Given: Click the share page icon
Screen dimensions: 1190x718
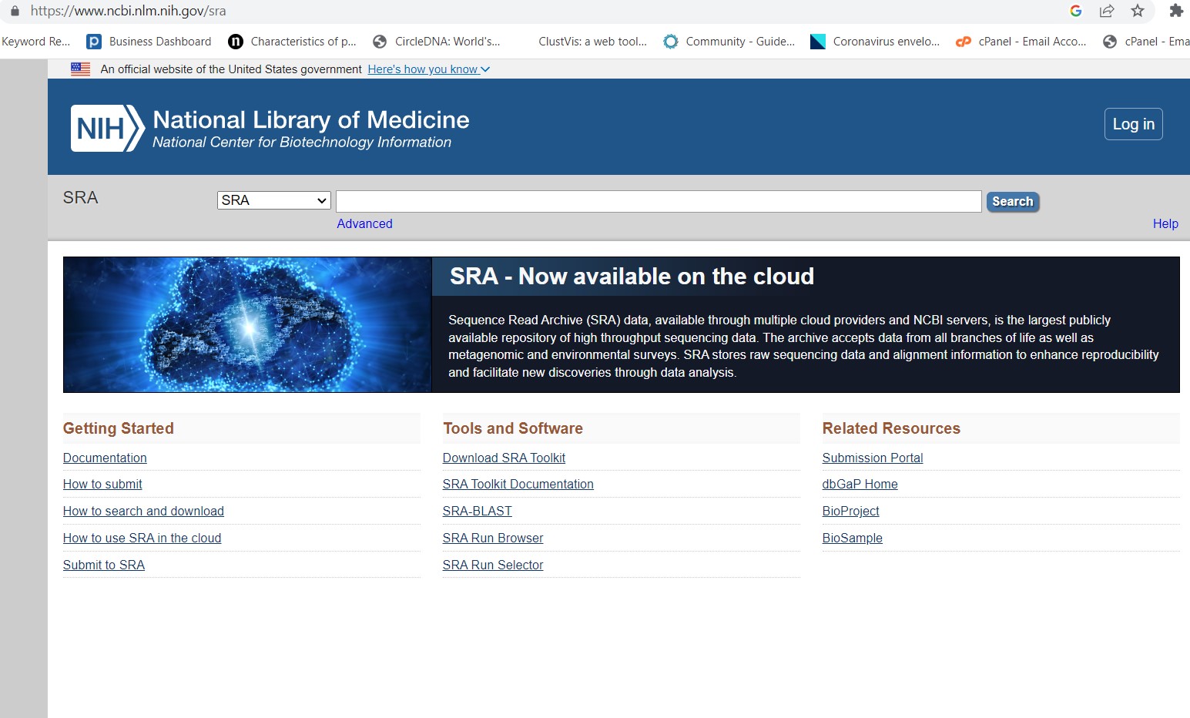Looking at the screenshot, I should point(1107,11).
